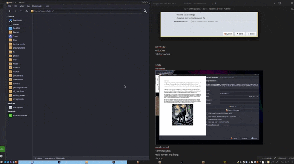294x164 pixels.
Task: Click the 'terminal lyrics' line in the note
Action: (x=163, y=151)
